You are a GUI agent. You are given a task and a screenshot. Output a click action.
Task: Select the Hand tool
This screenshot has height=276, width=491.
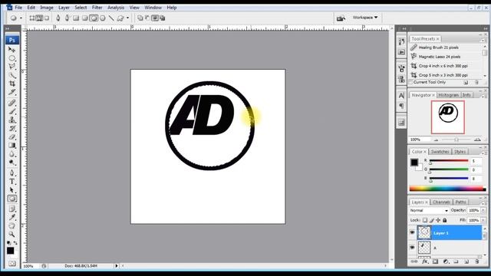point(12,225)
